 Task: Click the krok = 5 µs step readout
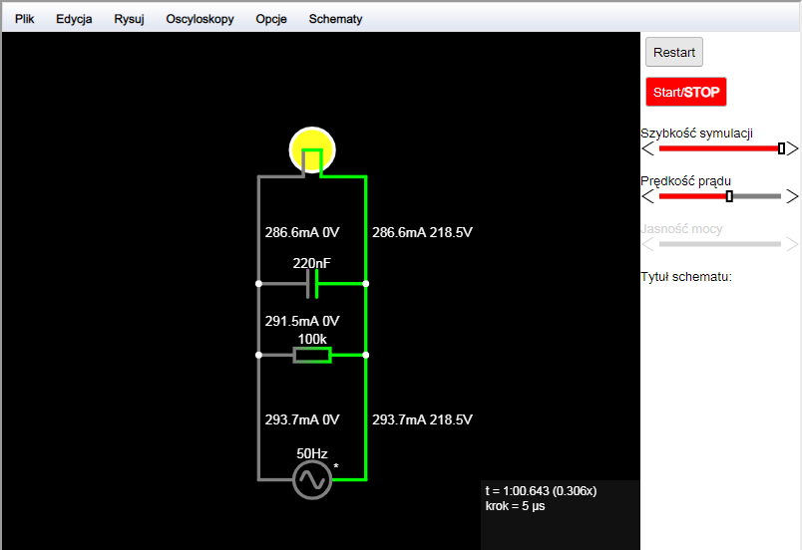point(515,506)
